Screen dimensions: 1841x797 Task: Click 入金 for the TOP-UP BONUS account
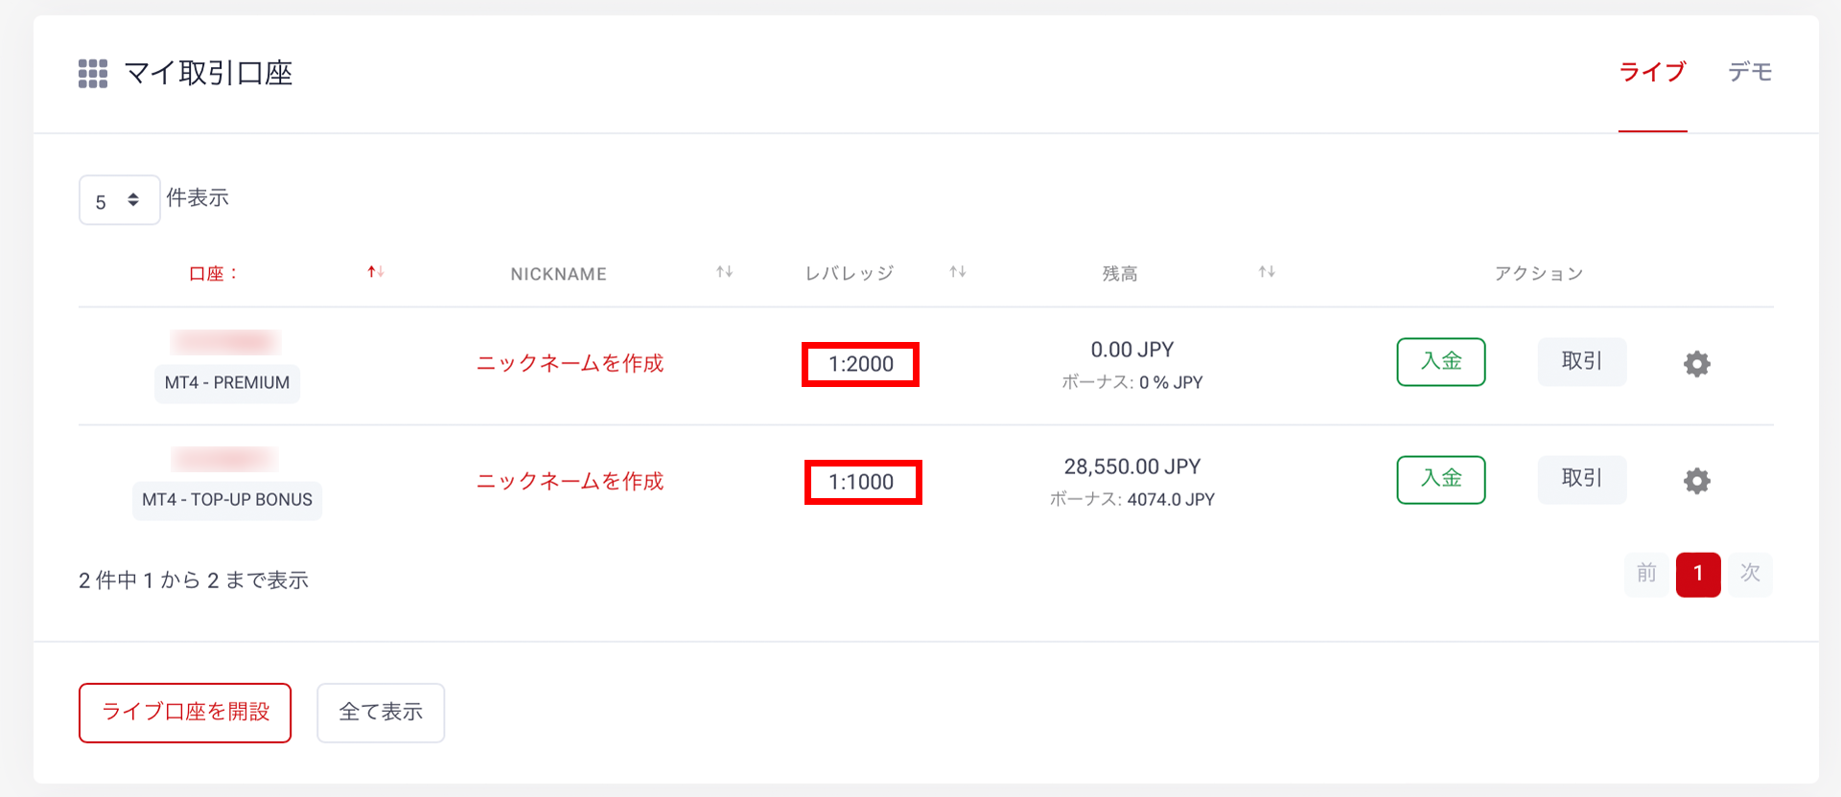click(1440, 479)
